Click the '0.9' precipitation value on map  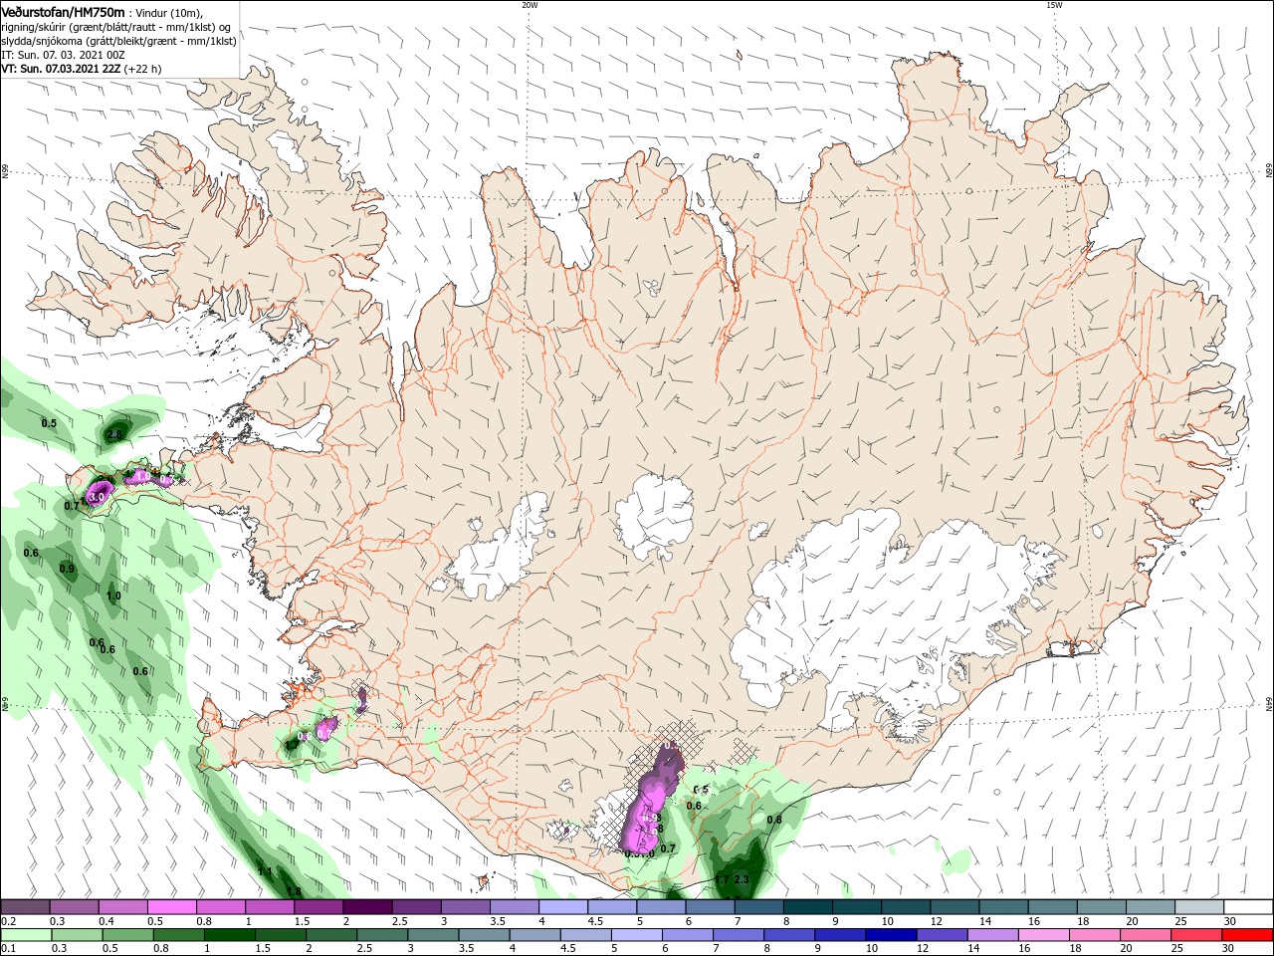pos(67,569)
